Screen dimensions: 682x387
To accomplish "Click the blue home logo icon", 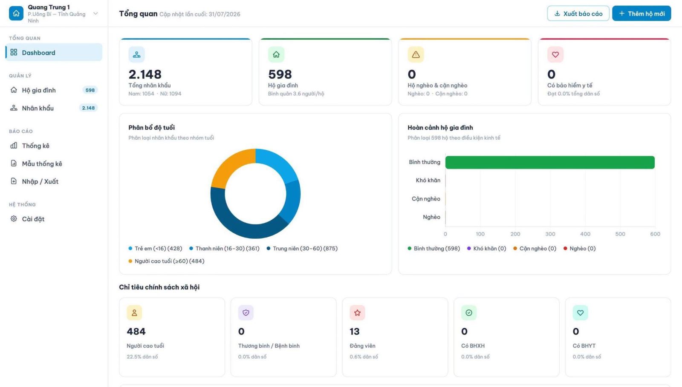I will 16,14.
